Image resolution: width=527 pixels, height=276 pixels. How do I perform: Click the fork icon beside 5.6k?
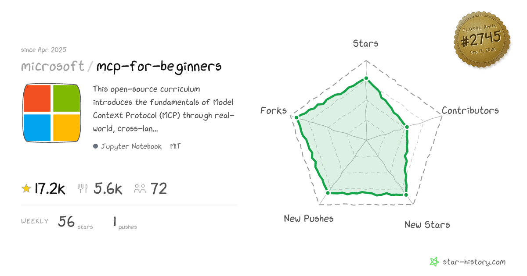click(x=83, y=189)
